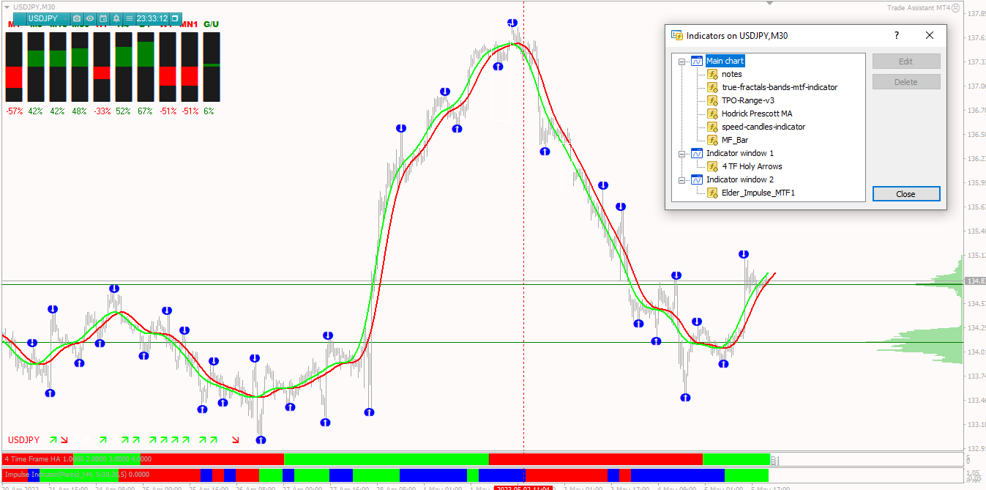
Task: Click the help question mark in dialog title
Action: coord(897,35)
